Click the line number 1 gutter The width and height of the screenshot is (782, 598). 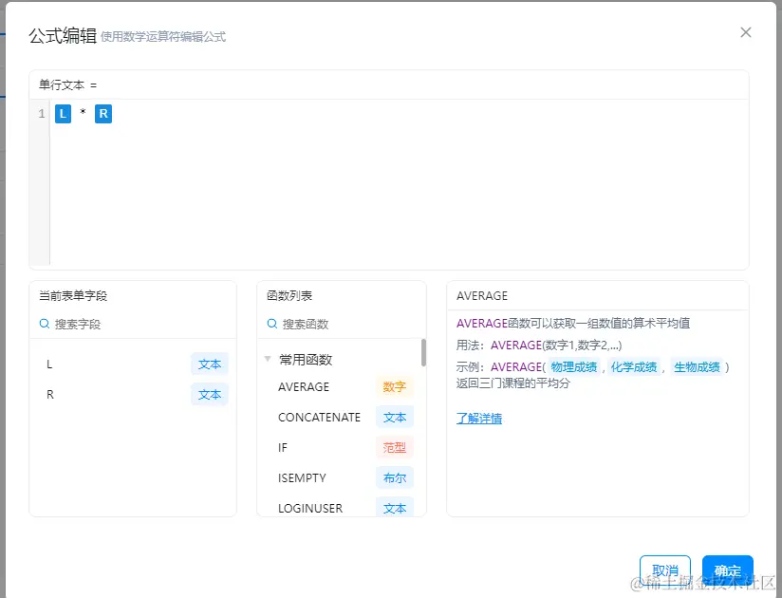[42, 114]
